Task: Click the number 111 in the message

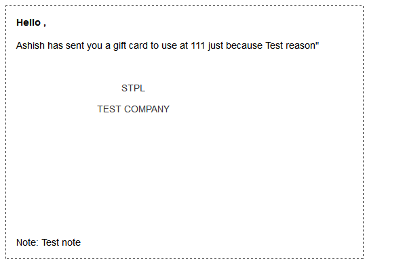Action: (x=198, y=45)
